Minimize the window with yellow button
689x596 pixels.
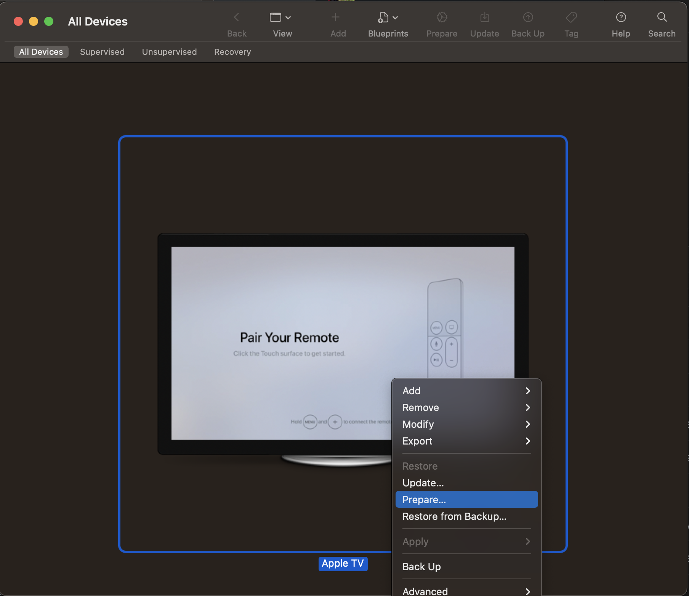34,21
